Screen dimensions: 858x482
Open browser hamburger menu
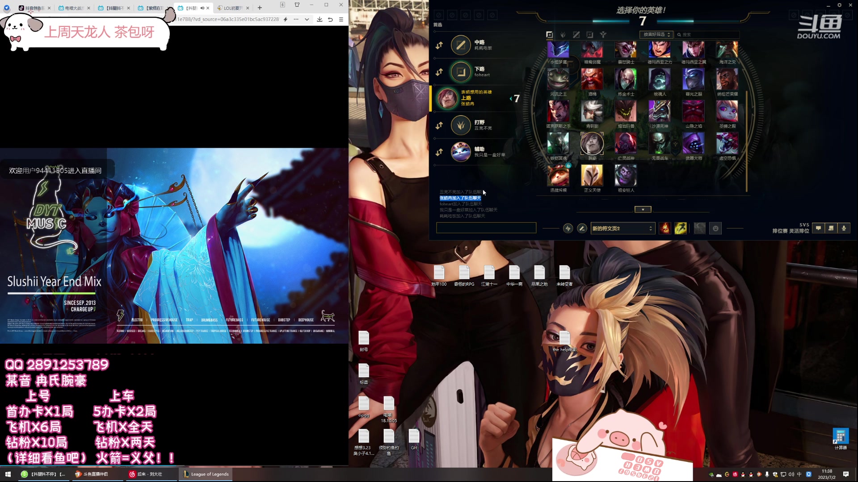(x=341, y=19)
